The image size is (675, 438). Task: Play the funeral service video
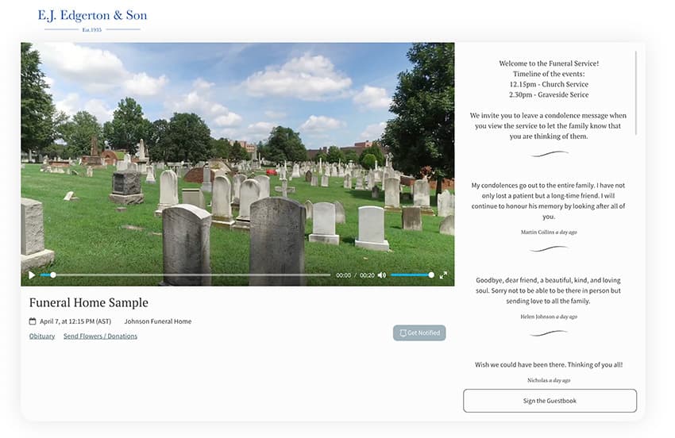coord(32,275)
